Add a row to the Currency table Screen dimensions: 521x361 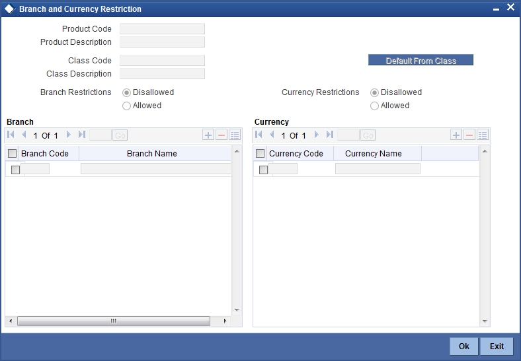(456, 135)
